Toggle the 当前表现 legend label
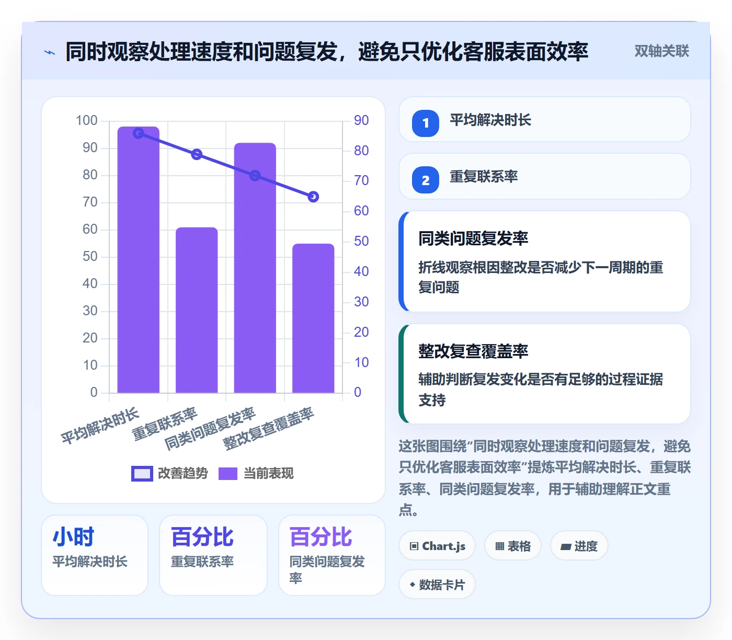The image size is (732, 640). (x=269, y=473)
